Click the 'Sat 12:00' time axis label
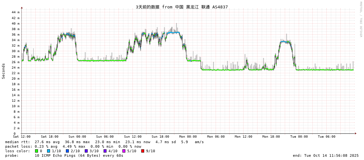 (22, 137)
